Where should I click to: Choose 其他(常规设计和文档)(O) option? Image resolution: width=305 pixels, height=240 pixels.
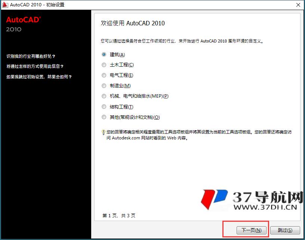click(104, 117)
